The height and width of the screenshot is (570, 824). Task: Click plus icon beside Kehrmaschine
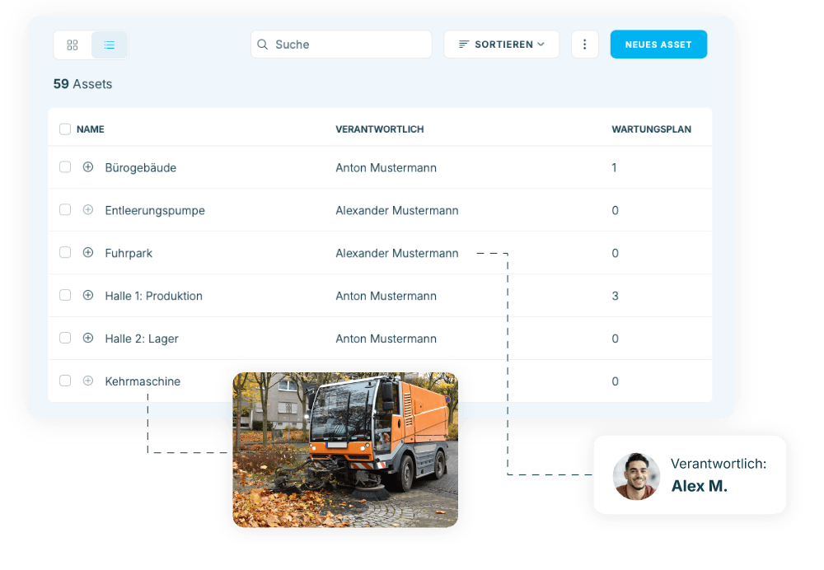pos(88,381)
